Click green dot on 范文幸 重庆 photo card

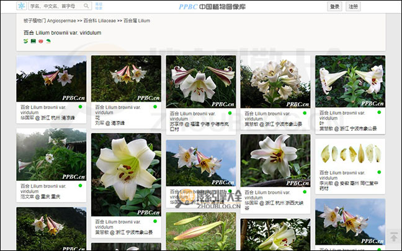(80, 185)
